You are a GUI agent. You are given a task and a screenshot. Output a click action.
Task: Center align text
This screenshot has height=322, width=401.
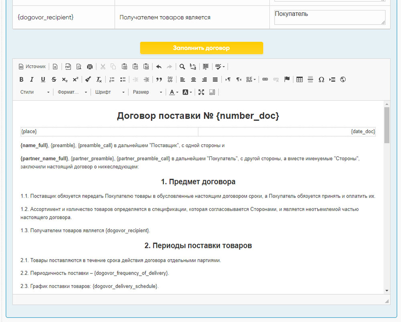point(194,79)
